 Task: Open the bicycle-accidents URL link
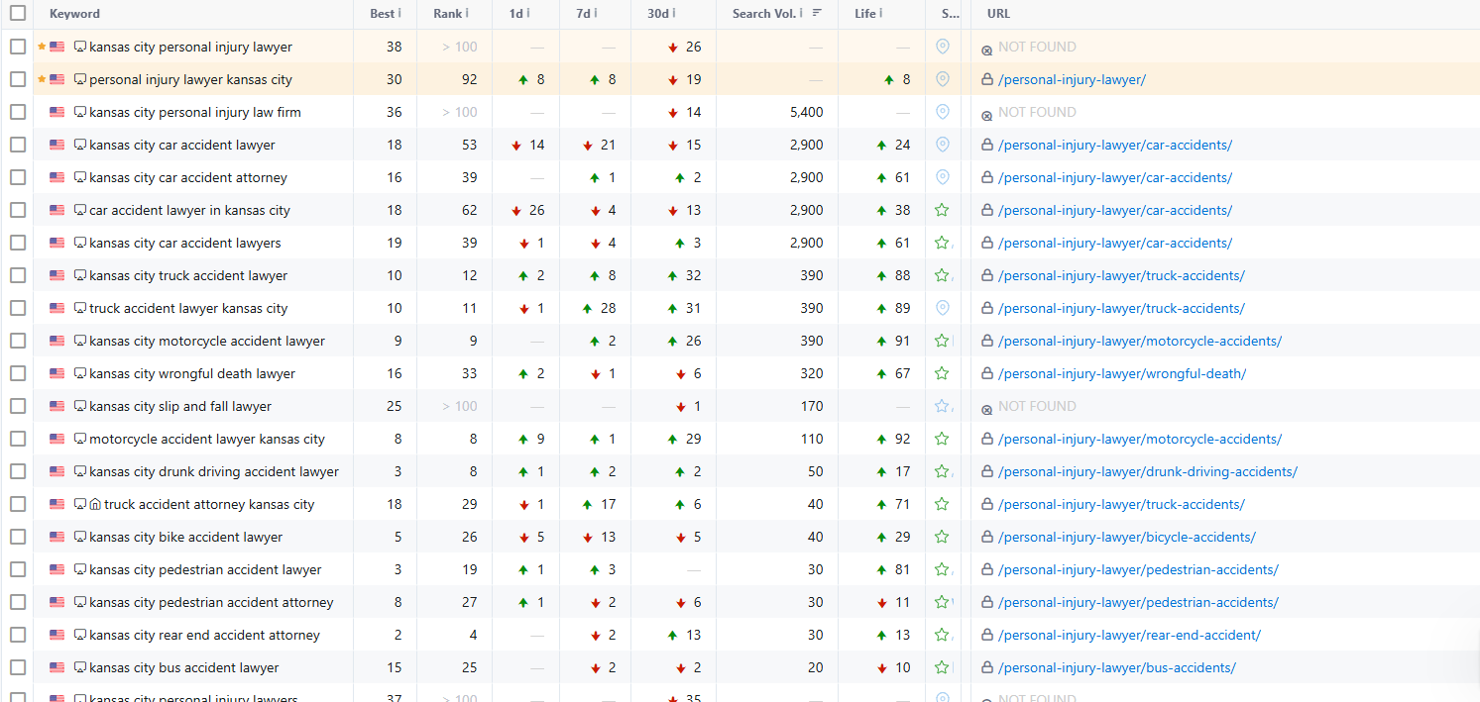coord(1127,537)
